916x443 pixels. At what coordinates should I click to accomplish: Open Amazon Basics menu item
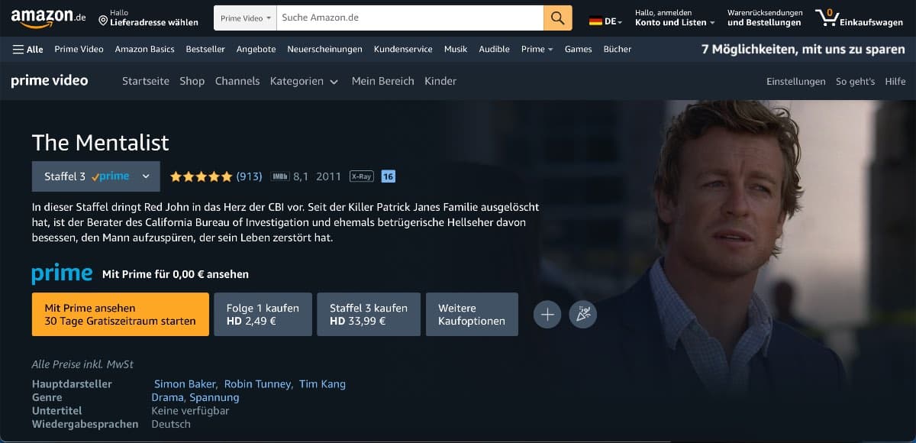click(144, 49)
